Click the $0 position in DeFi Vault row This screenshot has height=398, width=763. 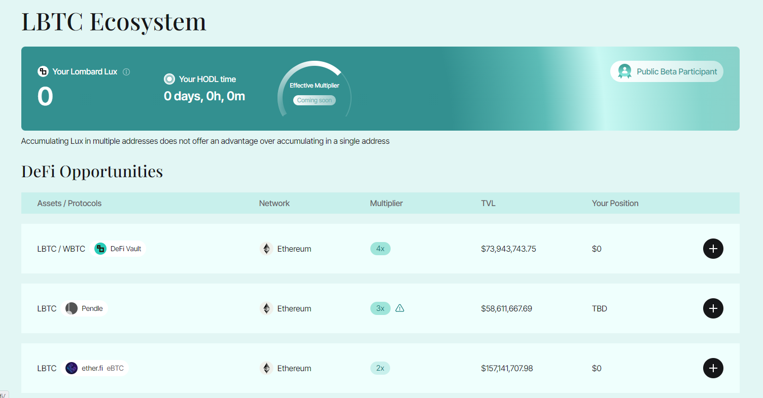[597, 249]
